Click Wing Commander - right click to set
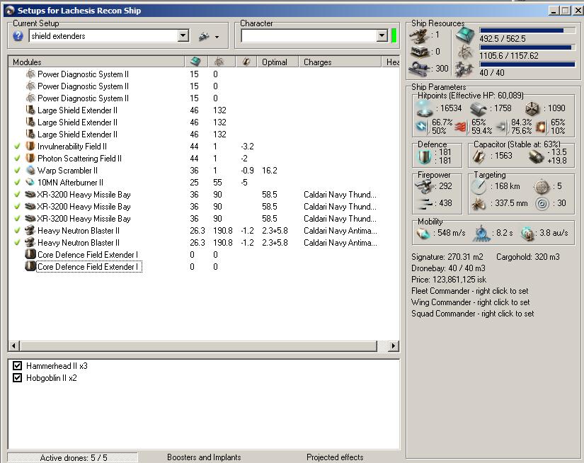584x463 pixels. (470, 302)
